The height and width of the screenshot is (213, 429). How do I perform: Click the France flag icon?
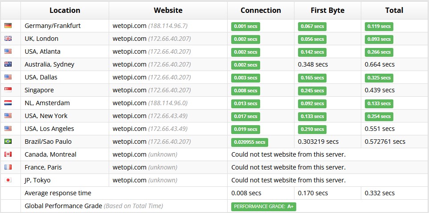coord(8,167)
